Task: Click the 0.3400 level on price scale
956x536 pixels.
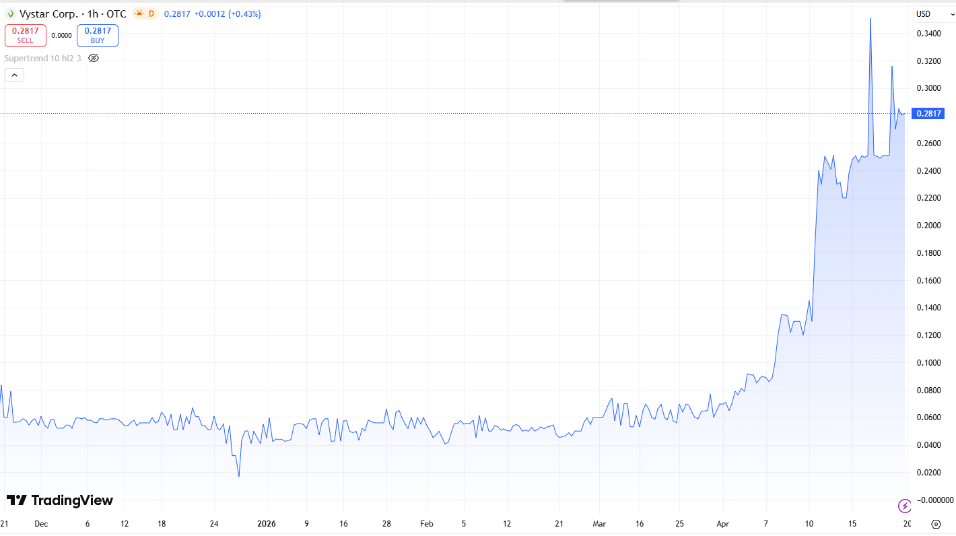Action: tap(929, 34)
